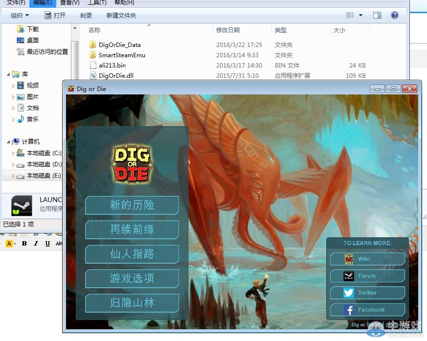427x341 pixels.
Task: Click the ali213.bin file icon
Action: tap(93, 66)
